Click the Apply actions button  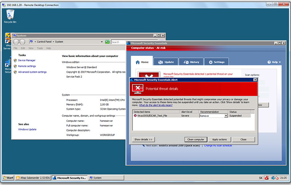coord(219,140)
